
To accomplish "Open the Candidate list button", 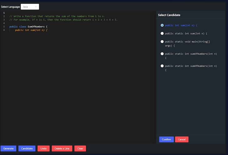I will 27,148.
